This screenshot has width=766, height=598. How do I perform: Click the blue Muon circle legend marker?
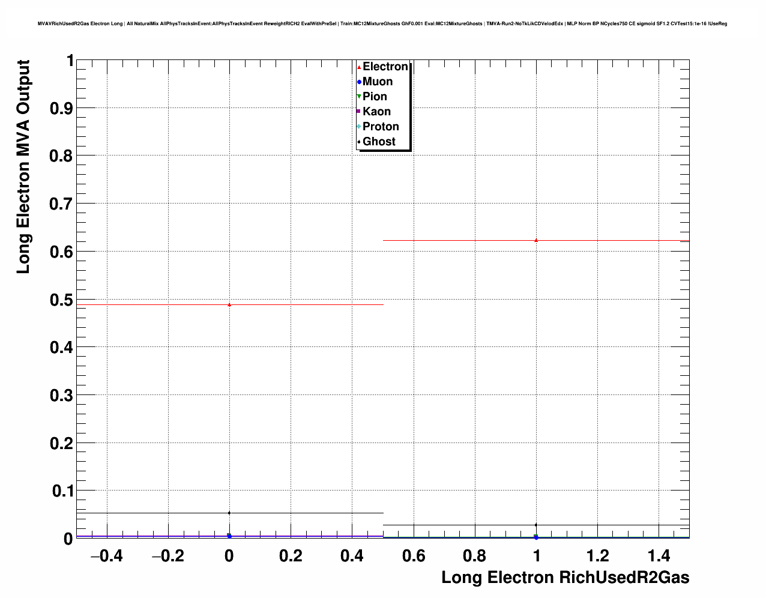coord(359,82)
